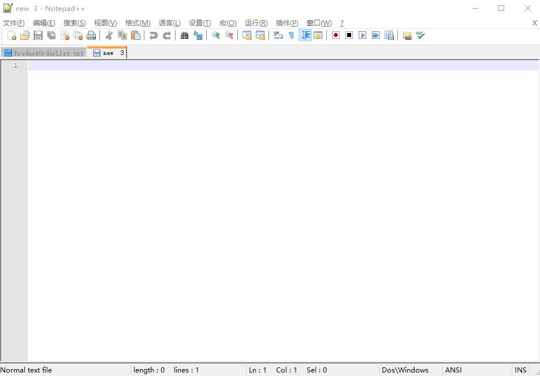Open the 编辑(E) menu
This screenshot has height=376, width=540.
pos(44,23)
